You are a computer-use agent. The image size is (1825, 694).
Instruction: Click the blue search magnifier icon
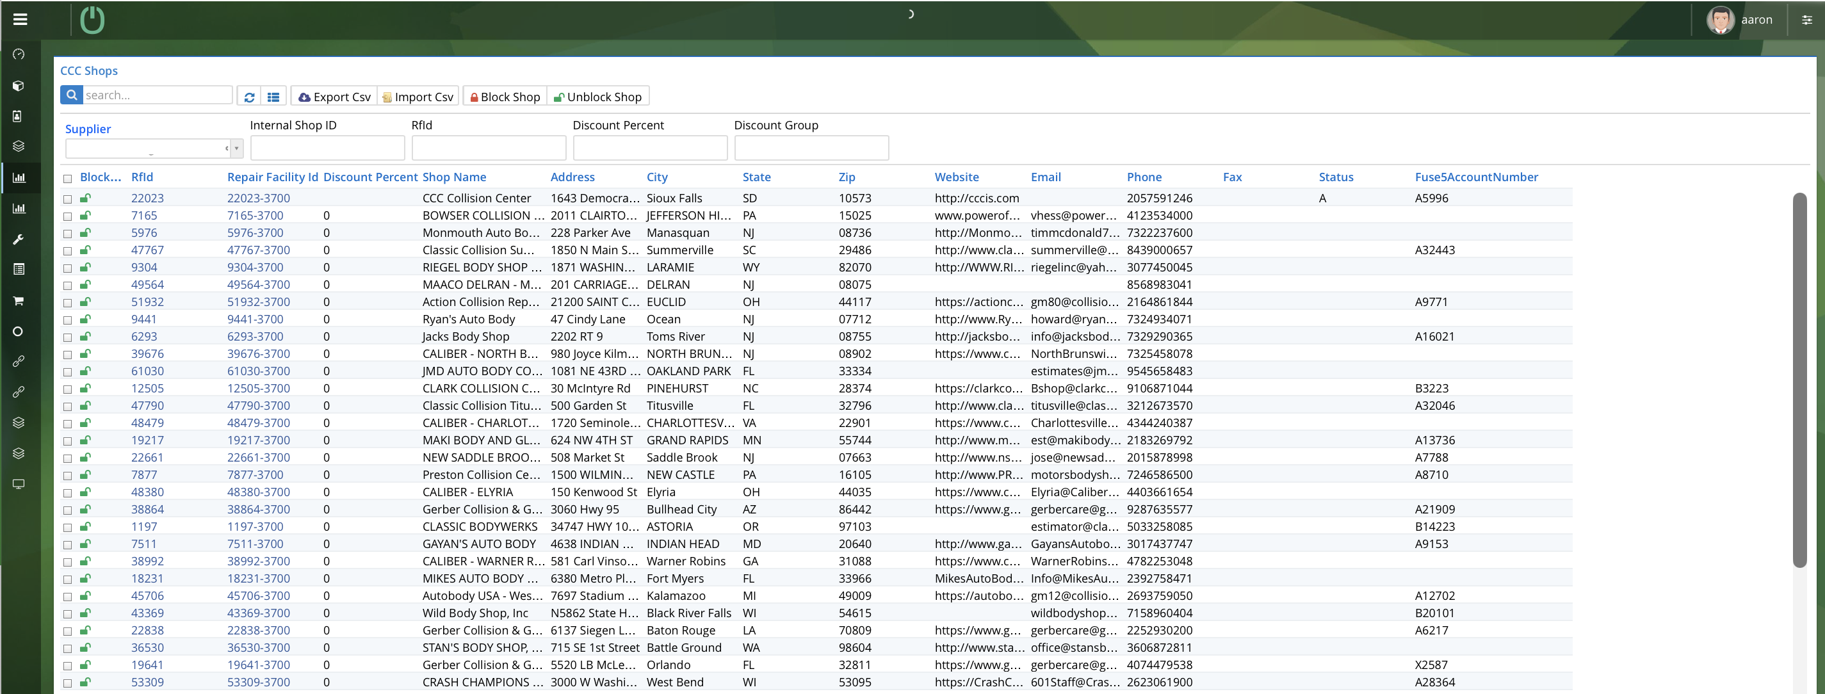(72, 95)
